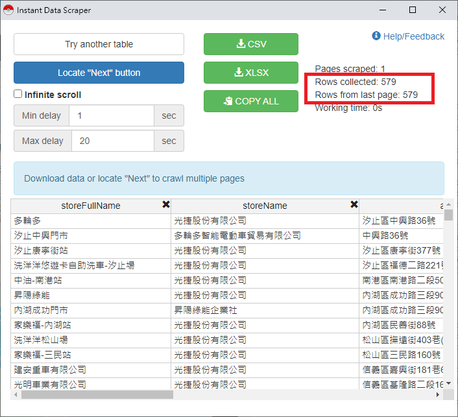Click the horizontal scroll right arrow
Viewport: 458px width, 417px height.
pyautogui.click(x=437, y=395)
